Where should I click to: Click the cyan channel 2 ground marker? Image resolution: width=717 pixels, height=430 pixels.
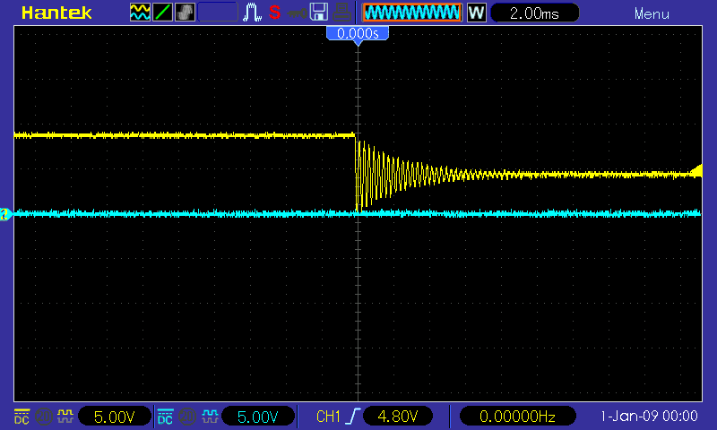tap(6, 214)
